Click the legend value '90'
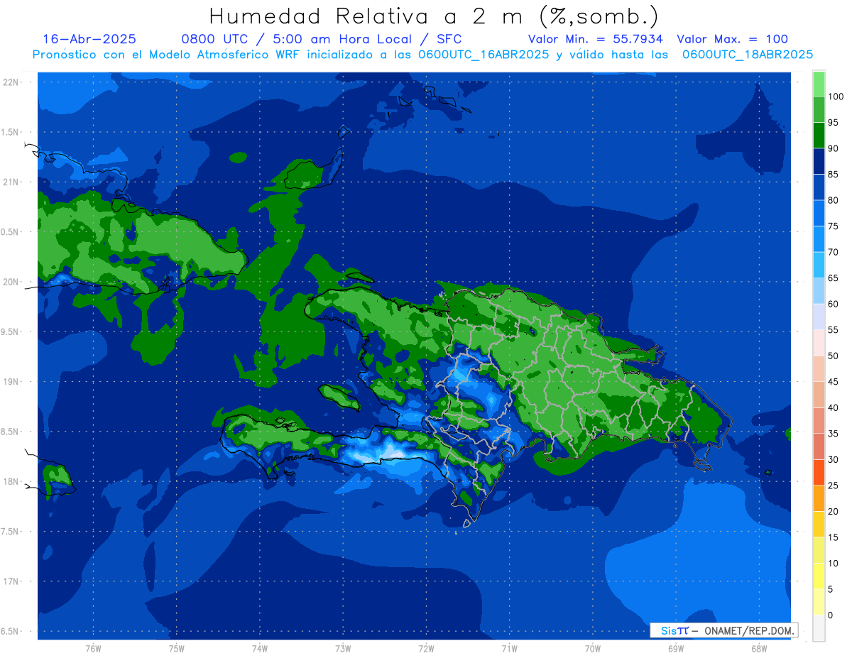The image size is (852, 658). [x=833, y=149]
